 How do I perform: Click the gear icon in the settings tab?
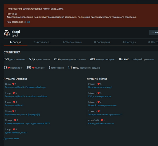click(149, 42)
